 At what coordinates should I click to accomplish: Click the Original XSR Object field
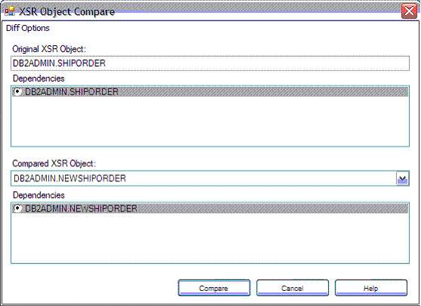tap(210, 63)
